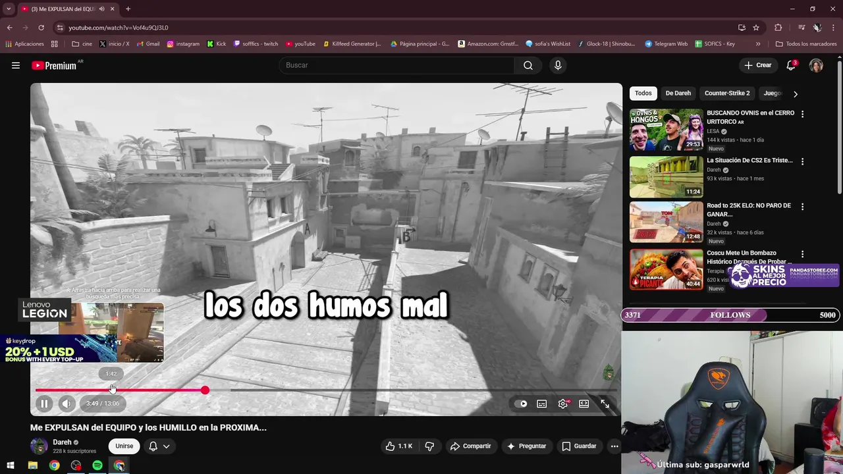Focus the Buscar search field
Screen dimensions: 843x474
point(397,65)
